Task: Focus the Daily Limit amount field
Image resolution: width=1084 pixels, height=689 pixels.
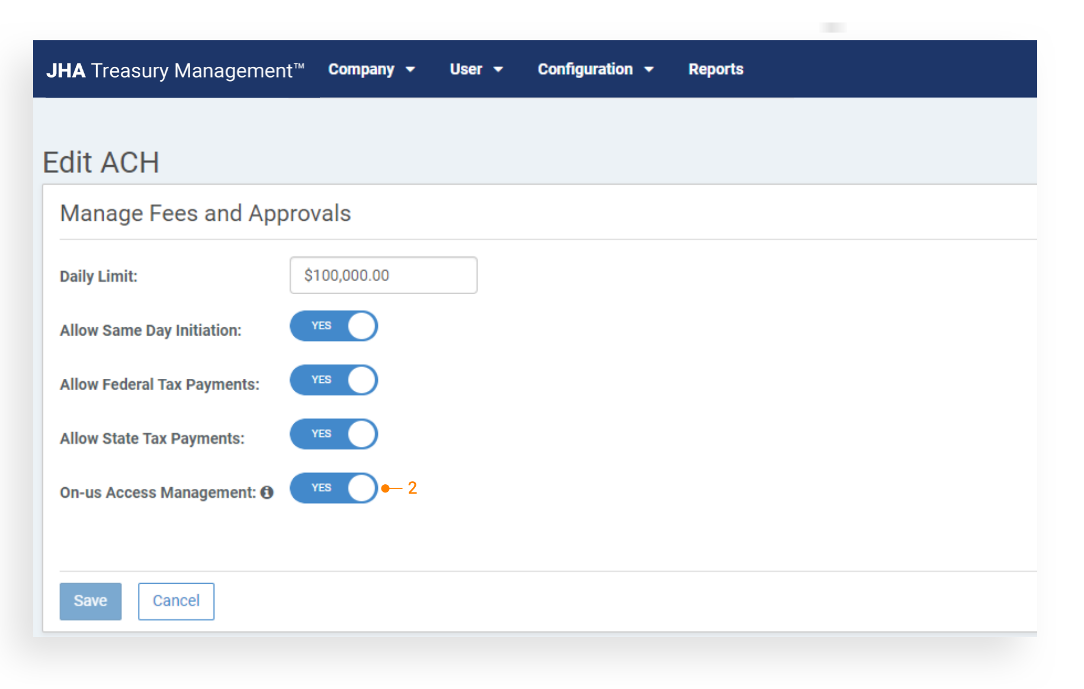Action: point(383,275)
